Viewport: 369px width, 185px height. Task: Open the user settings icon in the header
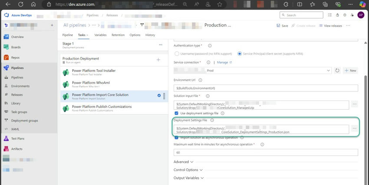(352, 15)
